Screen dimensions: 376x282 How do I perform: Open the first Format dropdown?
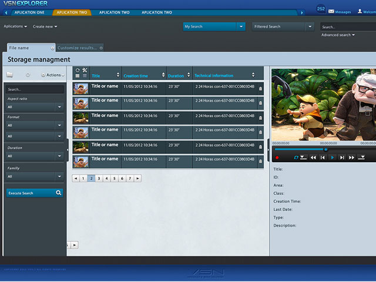coord(35,125)
